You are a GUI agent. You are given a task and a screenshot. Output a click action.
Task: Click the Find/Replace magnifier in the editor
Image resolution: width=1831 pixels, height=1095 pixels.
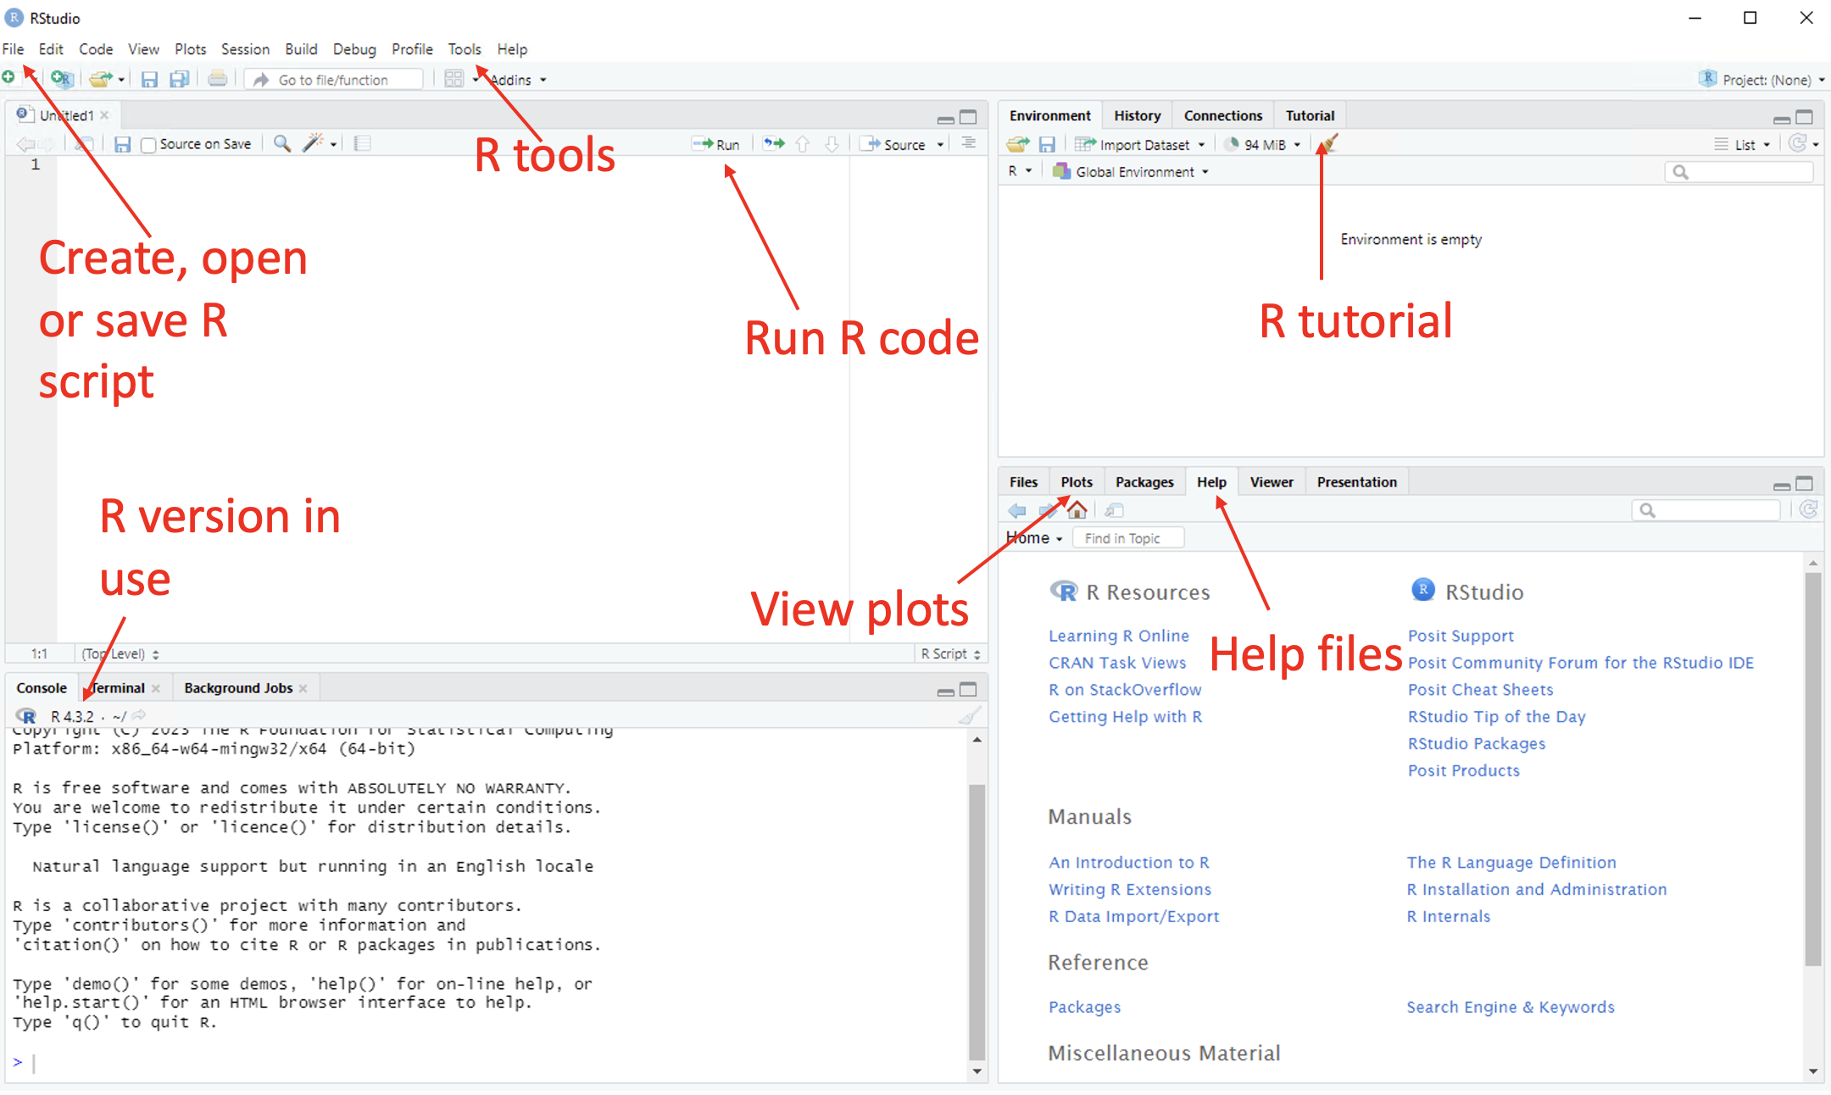[x=282, y=143]
